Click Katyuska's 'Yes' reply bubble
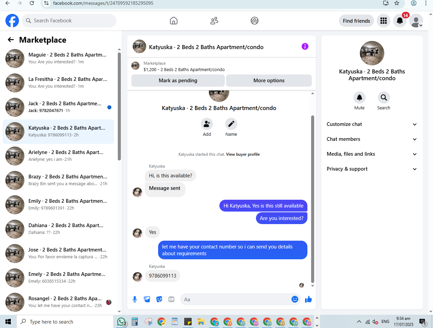Image resolution: width=433 pixels, height=328 pixels. 152,232
